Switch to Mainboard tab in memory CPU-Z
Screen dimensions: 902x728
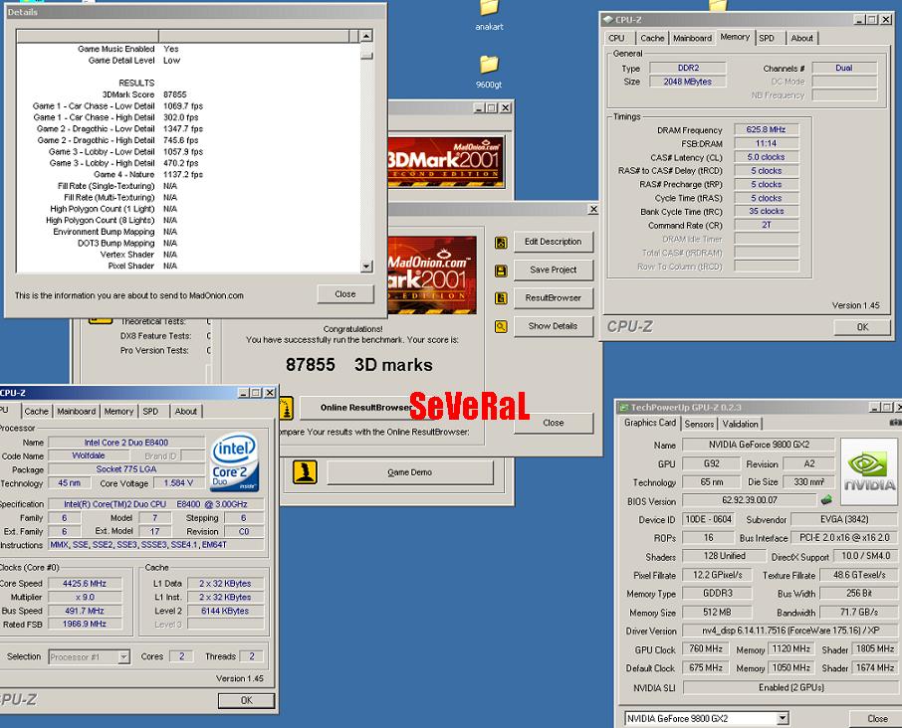[692, 39]
